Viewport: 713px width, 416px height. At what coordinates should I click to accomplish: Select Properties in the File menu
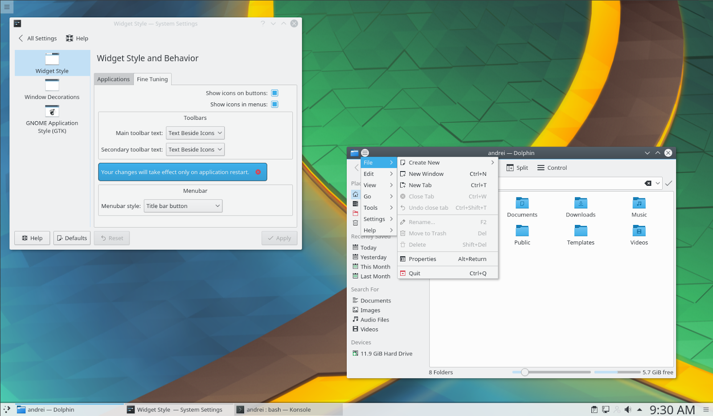click(x=448, y=259)
